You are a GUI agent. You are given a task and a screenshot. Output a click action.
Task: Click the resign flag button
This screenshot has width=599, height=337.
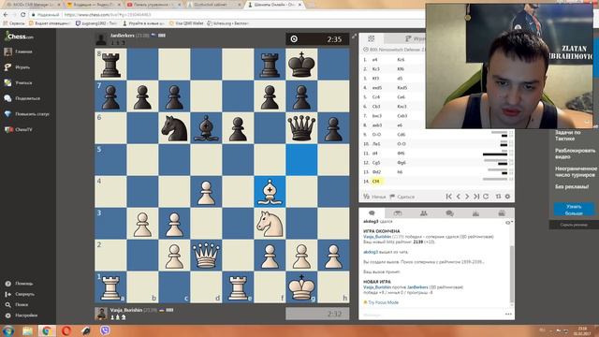402,197
